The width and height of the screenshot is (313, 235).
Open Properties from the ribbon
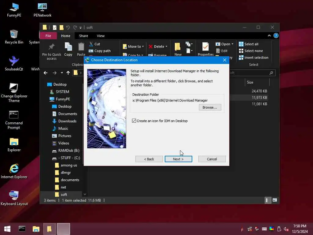click(206, 49)
